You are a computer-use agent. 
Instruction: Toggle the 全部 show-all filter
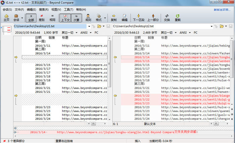pyautogui.click(x=31, y=18)
